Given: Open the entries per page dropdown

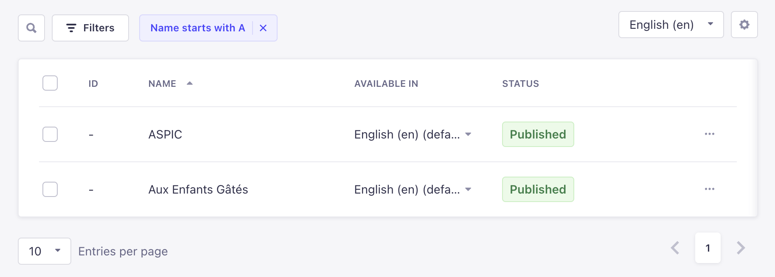Looking at the screenshot, I should [x=44, y=251].
